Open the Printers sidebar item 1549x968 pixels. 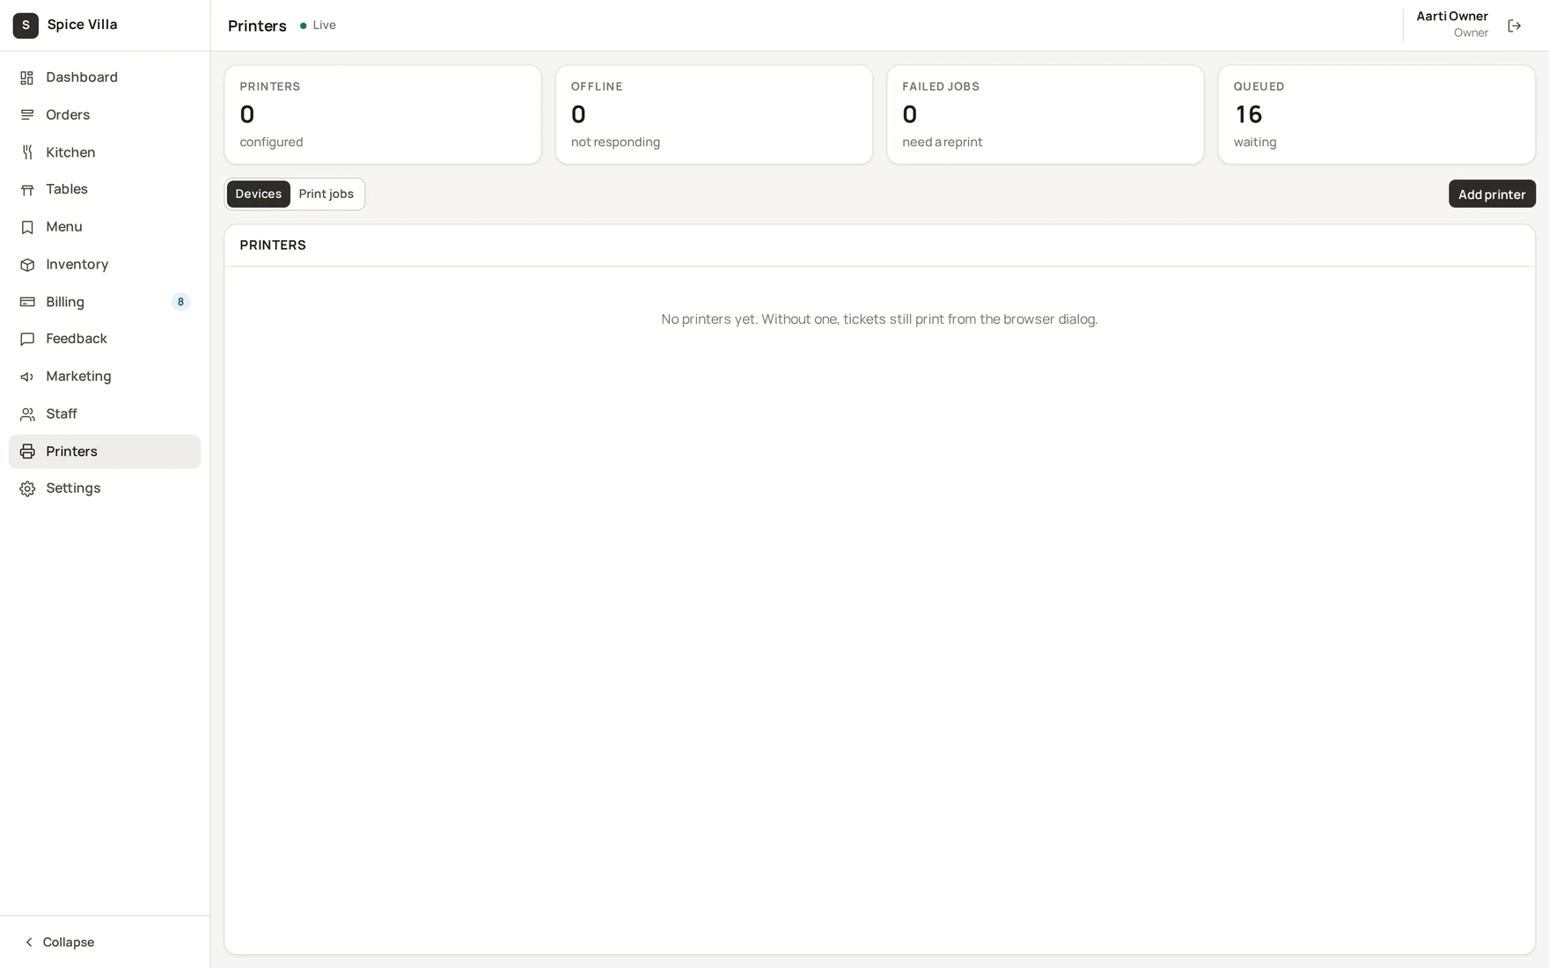[105, 451]
